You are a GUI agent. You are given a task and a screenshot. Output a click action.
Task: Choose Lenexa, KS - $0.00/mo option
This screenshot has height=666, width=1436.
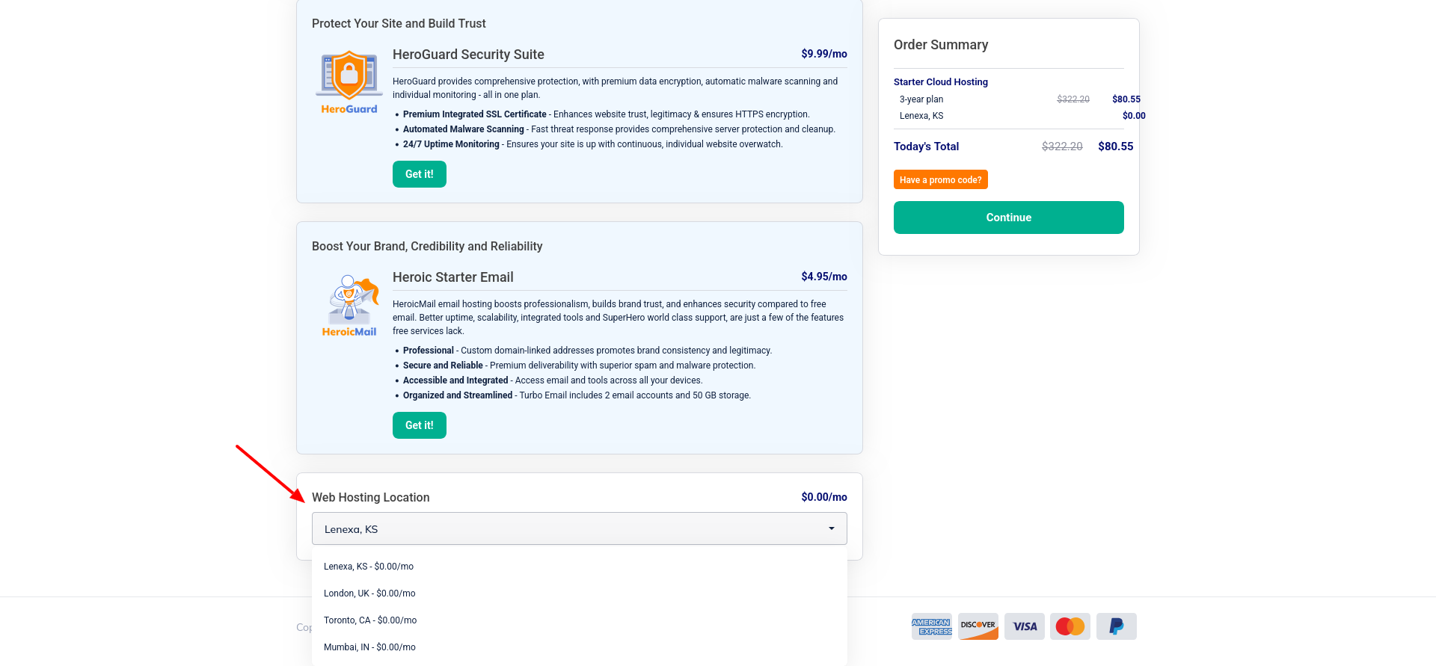coord(580,567)
